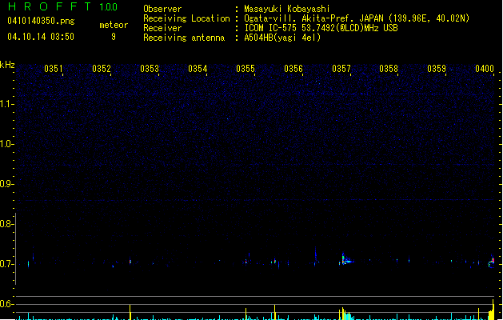Click time marker 0354
Viewport: 503px width, 320px height.
(x=198, y=69)
